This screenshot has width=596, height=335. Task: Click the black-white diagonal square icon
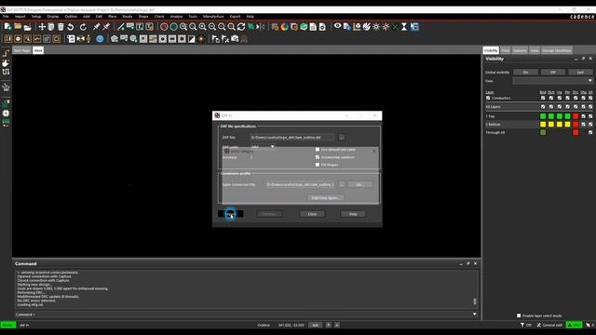click(x=192, y=39)
